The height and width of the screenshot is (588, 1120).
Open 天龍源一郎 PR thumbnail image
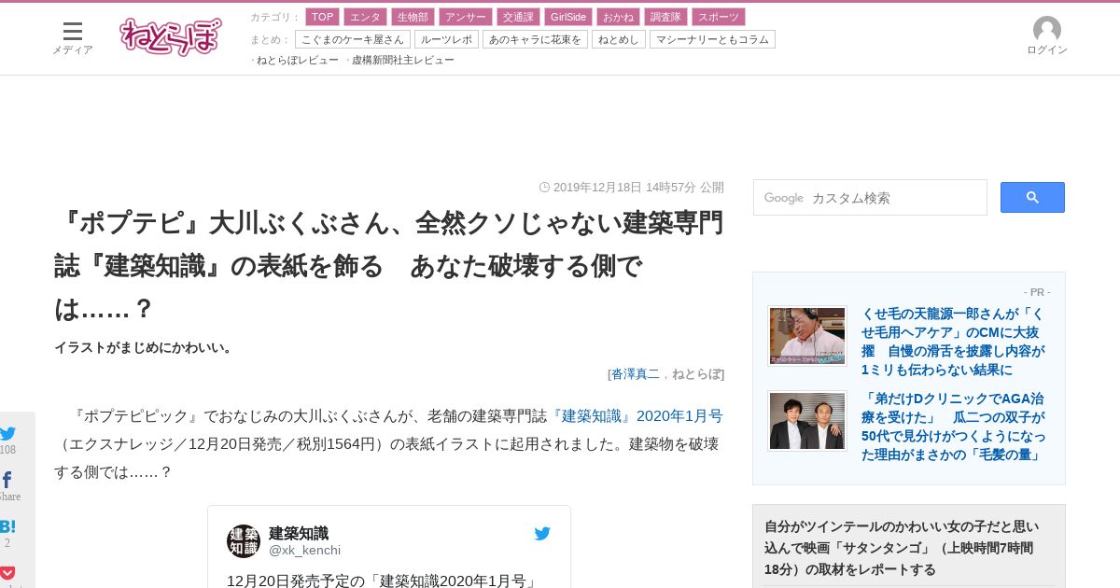point(807,336)
